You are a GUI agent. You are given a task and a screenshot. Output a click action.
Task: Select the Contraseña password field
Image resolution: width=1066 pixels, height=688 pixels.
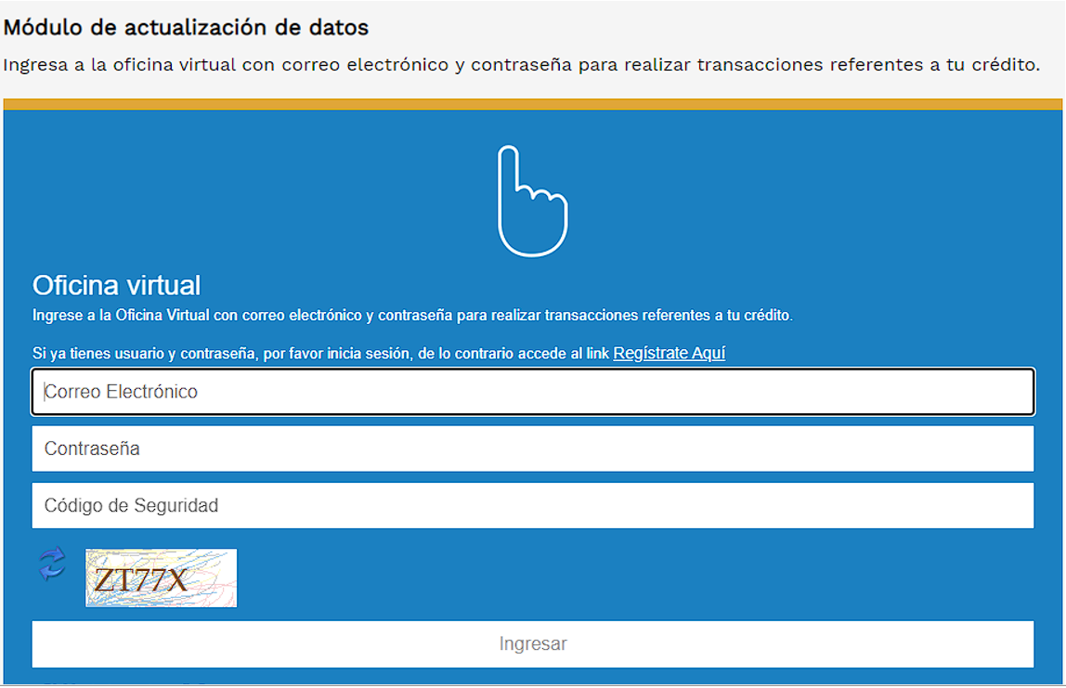click(533, 448)
